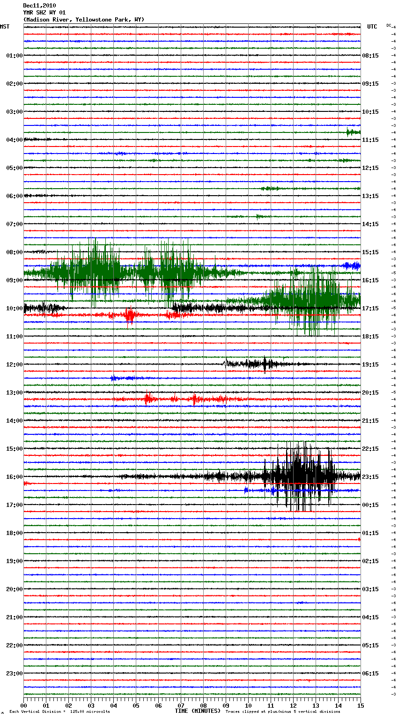The image size is (398, 718).
Task: Click the 08:15 UTC time label
Action: click(370, 56)
